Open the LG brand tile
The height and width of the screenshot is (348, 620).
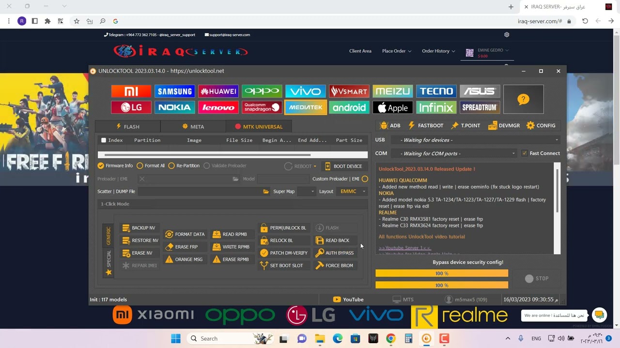click(x=131, y=107)
